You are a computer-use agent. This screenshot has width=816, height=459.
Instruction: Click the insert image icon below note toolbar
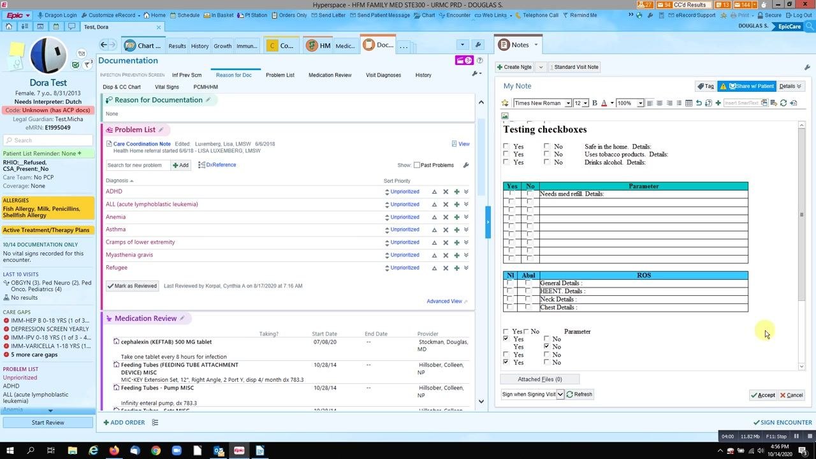tap(505, 116)
